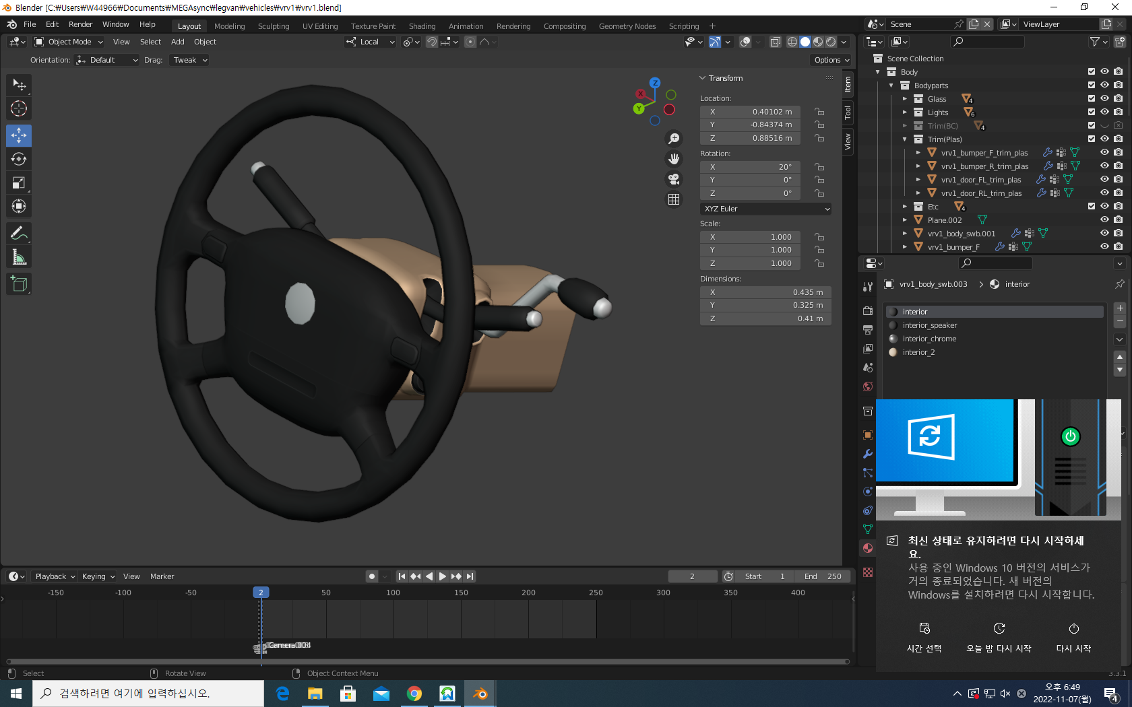Viewport: 1132px width, 707px height.
Task: Activate the Rotate tool
Action: [x=19, y=159]
